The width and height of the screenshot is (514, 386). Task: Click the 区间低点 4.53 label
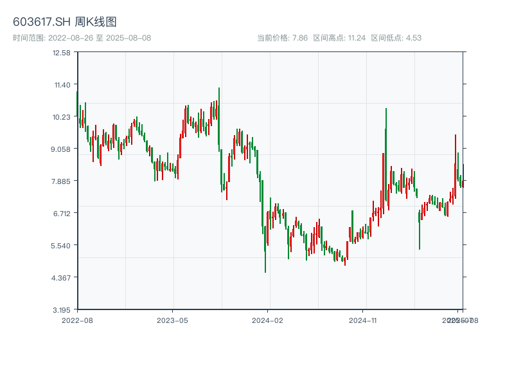click(396, 38)
